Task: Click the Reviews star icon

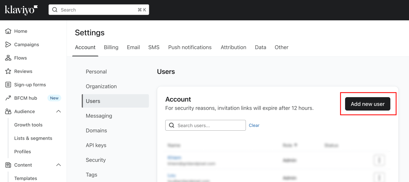Action: click(8, 71)
